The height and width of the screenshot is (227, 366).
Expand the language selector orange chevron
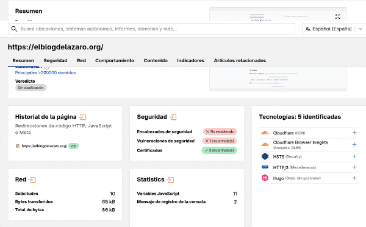pyautogui.click(x=361, y=29)
